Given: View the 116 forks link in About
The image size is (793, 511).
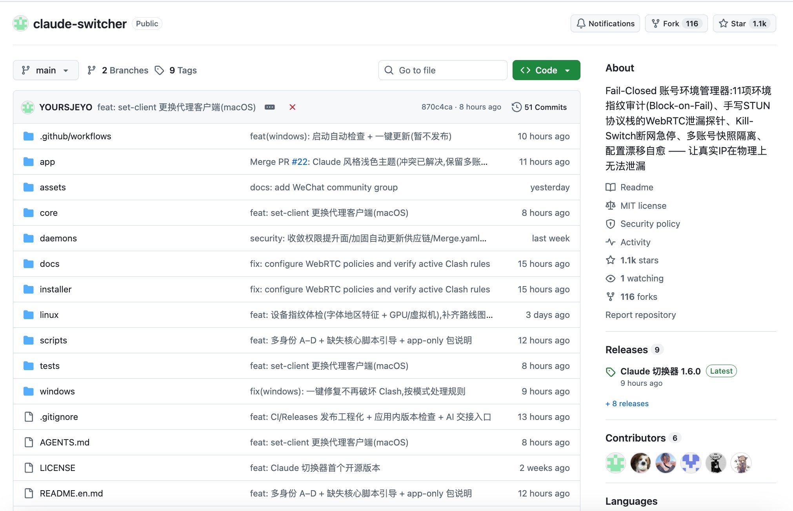Looking at the screenshot, I should coord(631,297).
